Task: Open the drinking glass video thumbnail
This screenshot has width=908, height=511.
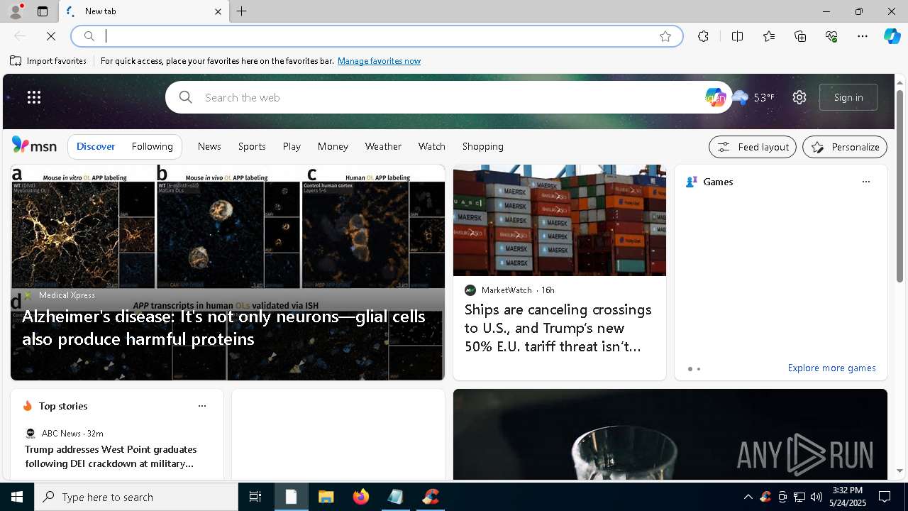Action: tap(670, 434)
